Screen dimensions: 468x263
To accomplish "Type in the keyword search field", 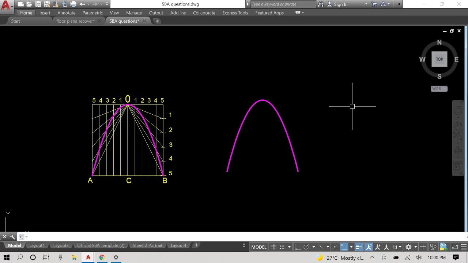I will 283,4.
